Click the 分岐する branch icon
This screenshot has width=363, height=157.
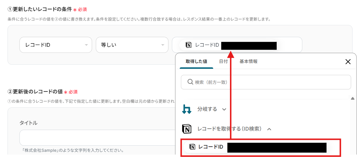click(x=187, y=109)
